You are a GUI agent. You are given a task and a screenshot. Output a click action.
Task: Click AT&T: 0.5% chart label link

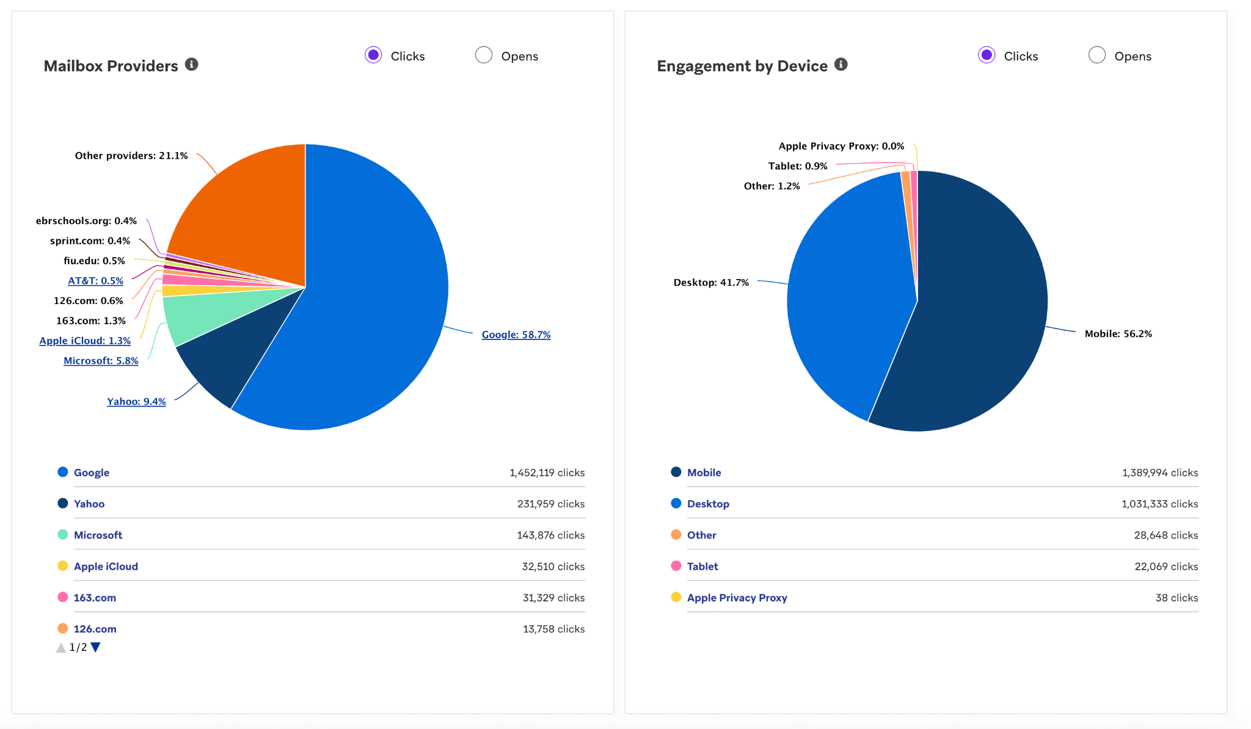95,281
